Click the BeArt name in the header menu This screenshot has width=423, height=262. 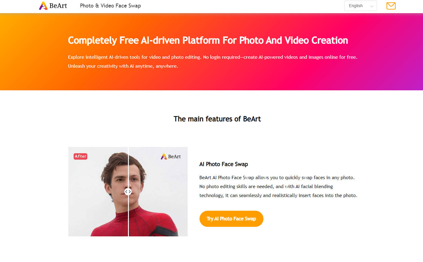point(58,5)
